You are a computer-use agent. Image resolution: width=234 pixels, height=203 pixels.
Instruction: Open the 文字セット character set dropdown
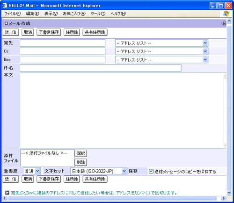point(98,171)
